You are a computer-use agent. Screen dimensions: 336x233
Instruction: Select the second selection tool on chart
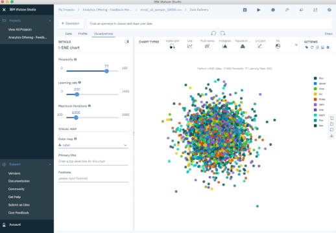click(331, 124)
